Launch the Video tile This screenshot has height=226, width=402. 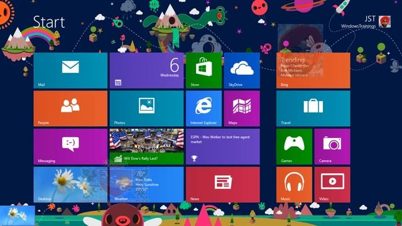pos(332,185)
